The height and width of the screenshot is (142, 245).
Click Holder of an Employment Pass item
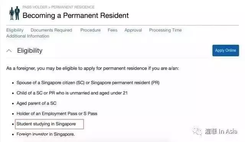point(57,114)
